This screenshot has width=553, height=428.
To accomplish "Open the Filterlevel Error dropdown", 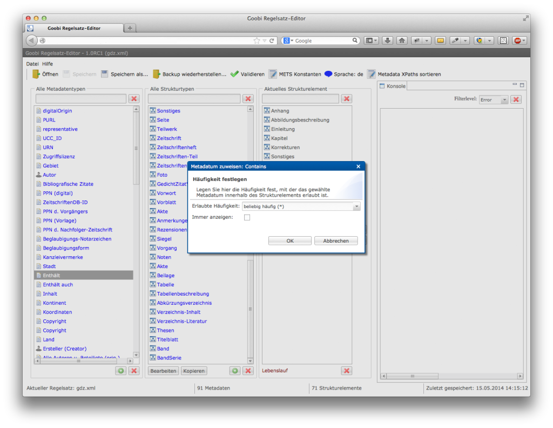I will pos(504,100).
